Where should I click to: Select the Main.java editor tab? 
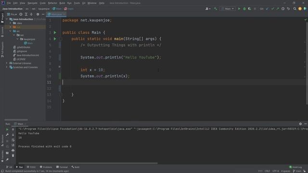pos(56,14)
